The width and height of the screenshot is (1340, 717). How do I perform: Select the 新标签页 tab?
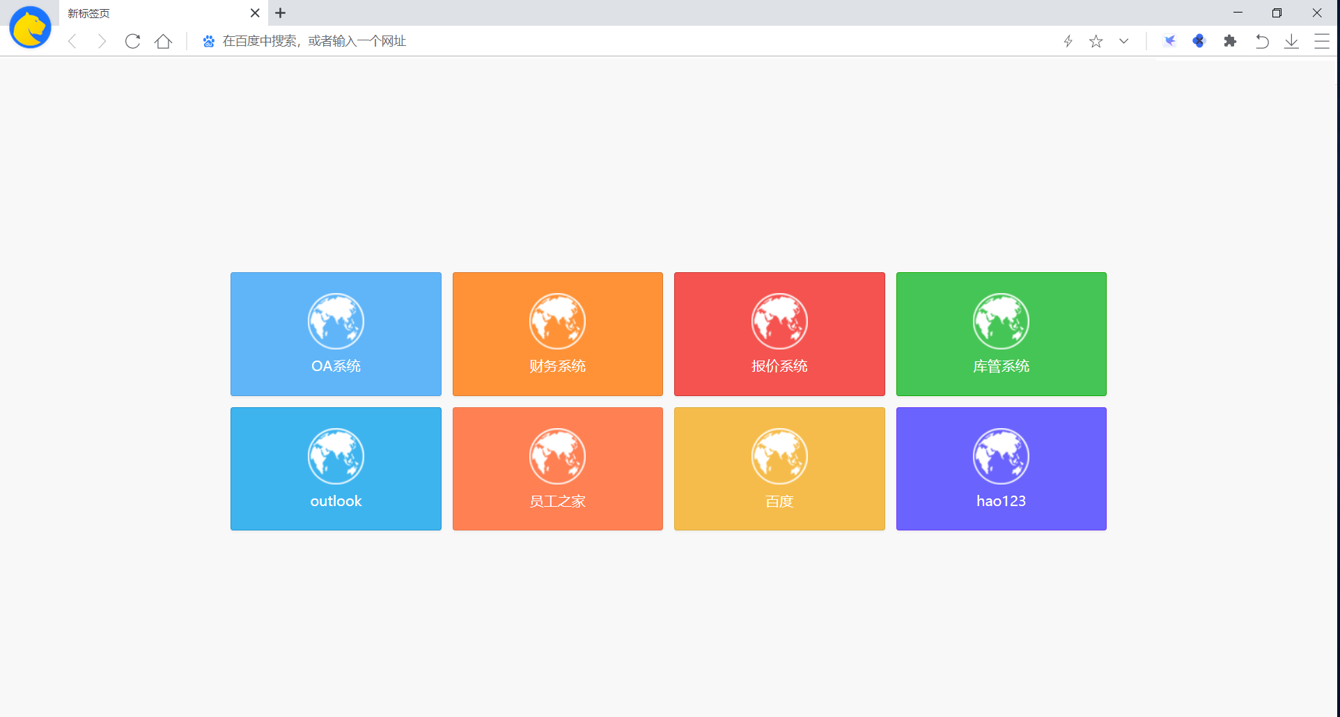point(164,13)
